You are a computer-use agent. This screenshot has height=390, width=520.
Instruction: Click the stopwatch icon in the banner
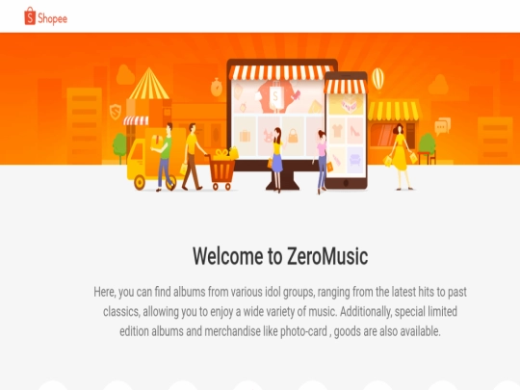click(x=217, y=88)
